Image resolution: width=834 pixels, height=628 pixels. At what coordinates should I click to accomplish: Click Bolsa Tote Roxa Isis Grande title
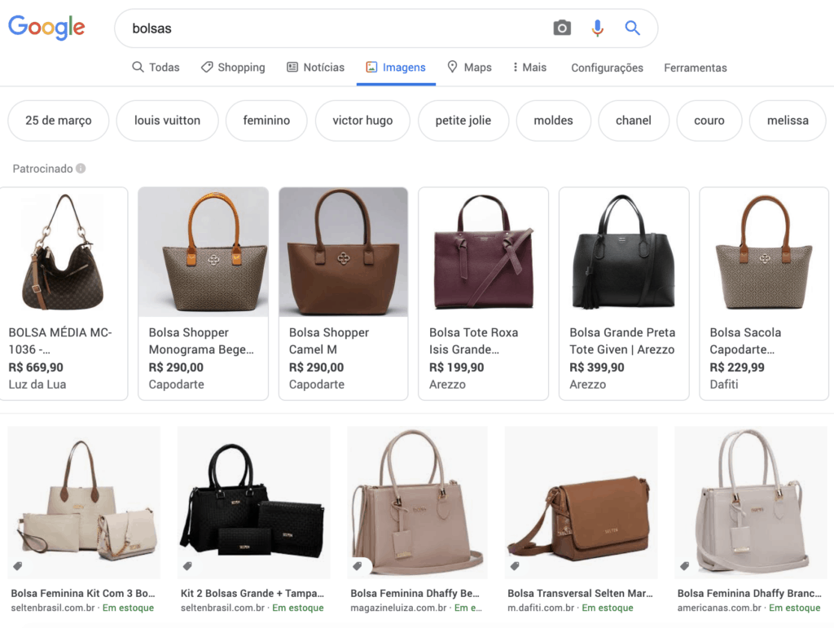tap(473, 340)
